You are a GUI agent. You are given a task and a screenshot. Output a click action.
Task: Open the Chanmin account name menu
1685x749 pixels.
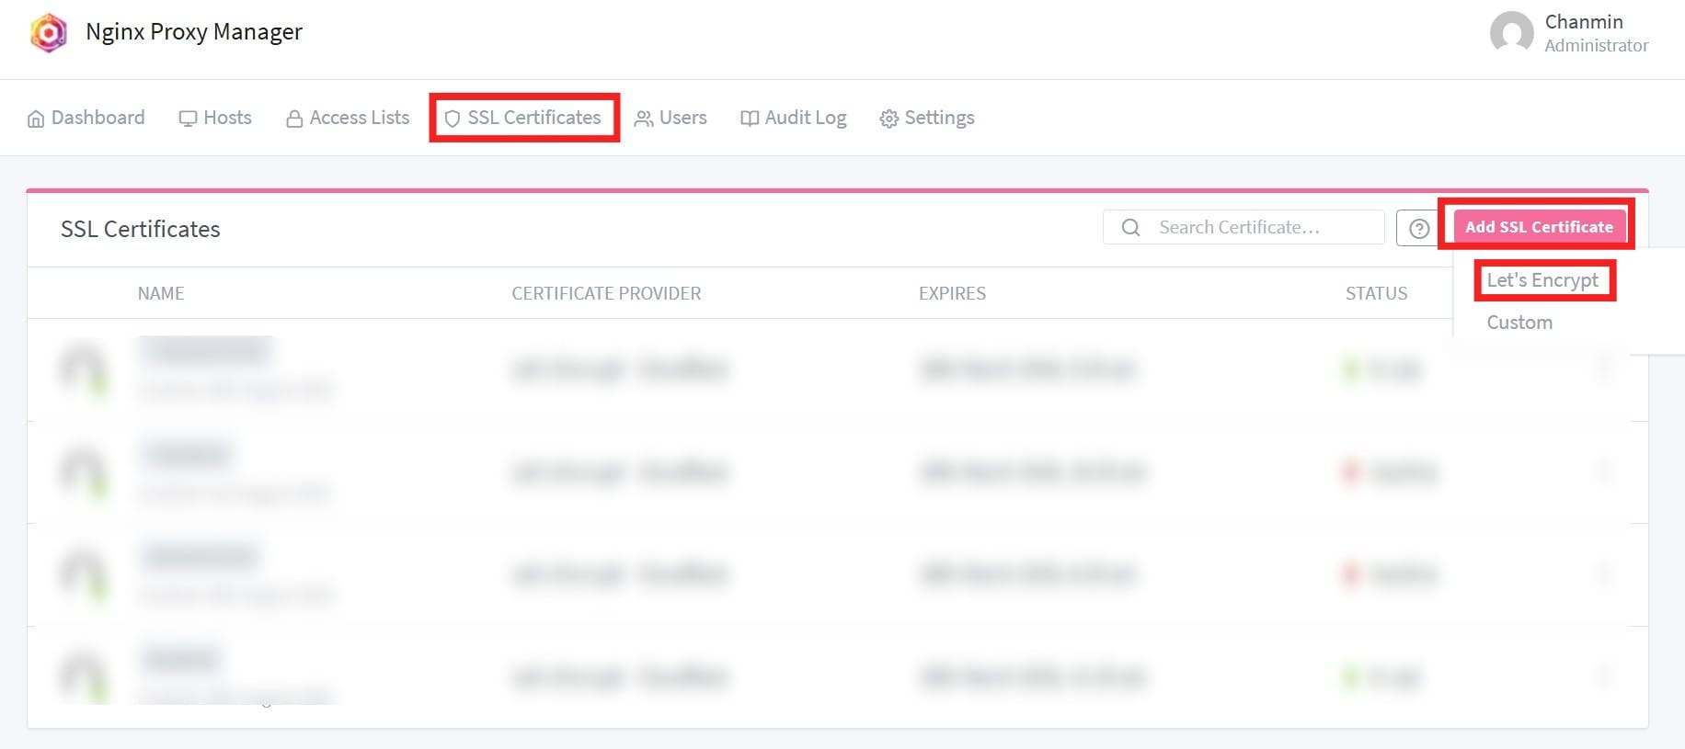tap(1583, 22)
